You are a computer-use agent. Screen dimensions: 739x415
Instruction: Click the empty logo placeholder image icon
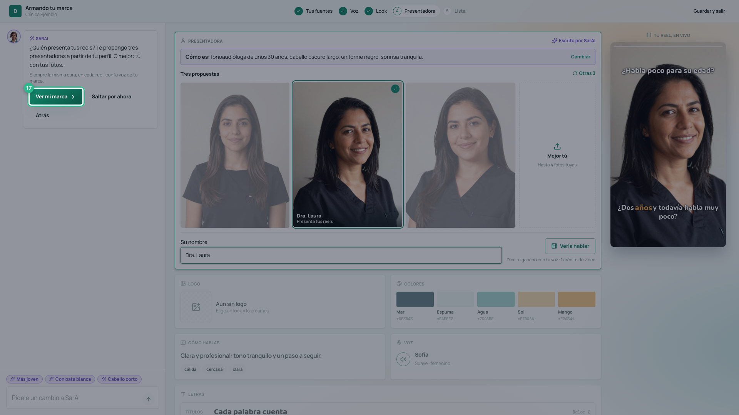point(196,307)
